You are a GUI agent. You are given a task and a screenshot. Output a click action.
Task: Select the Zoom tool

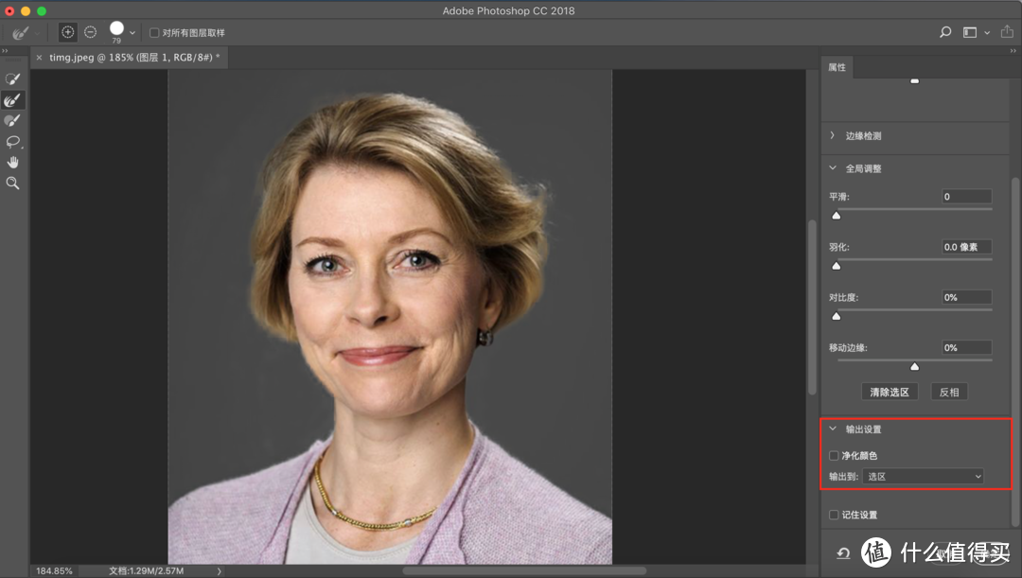tap(12, 184)
